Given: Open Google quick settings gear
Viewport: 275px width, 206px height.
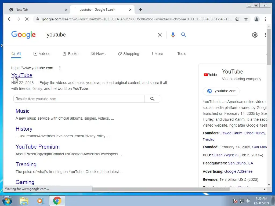Looking at the screenshot, I should pos(255,35).
